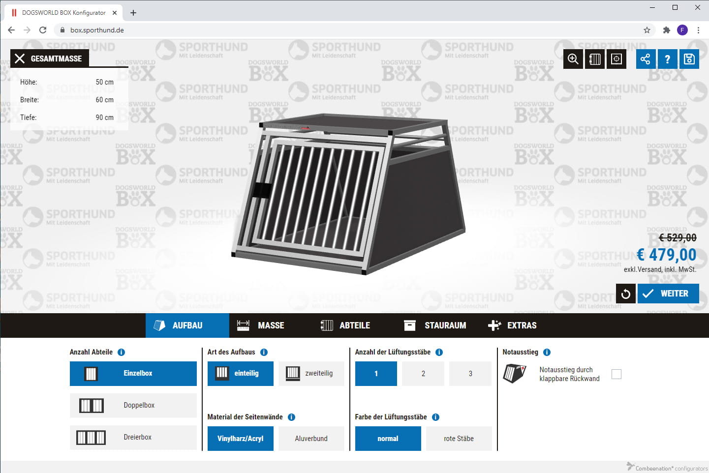Image resolution: width=709 pixels, height=473 pixels.
Task: Show info for Material der Seitenwände
Action: (291, 417)
